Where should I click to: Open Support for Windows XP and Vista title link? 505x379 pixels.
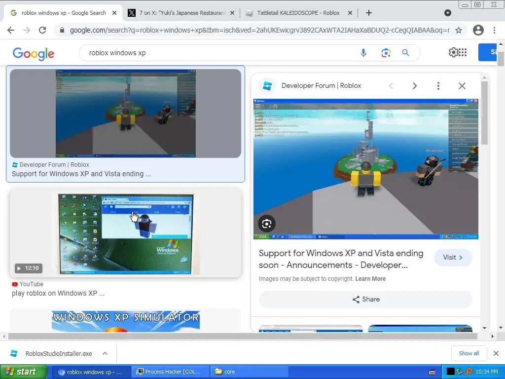[x=341, y=259]
